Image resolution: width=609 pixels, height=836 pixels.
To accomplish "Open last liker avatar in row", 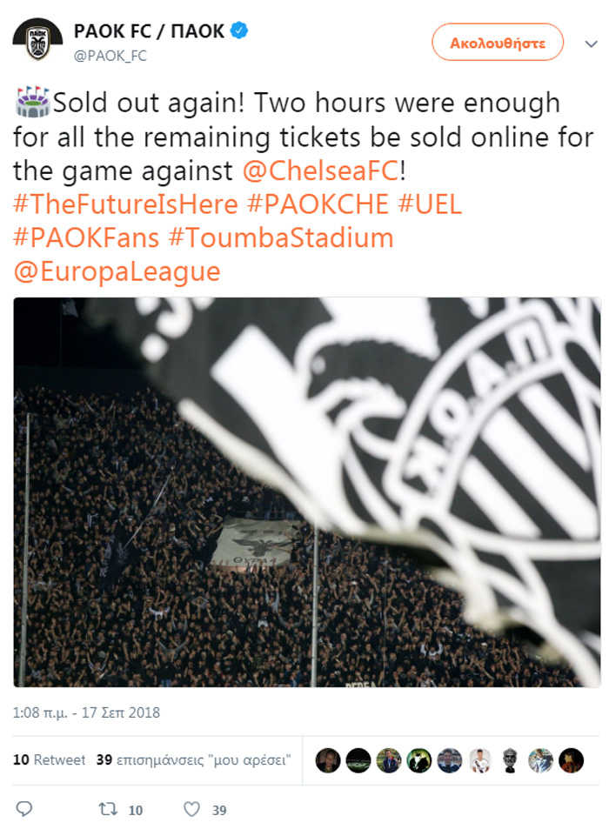I will pos(572,760).
